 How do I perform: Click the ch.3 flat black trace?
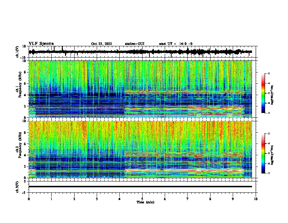click(140, 187)
